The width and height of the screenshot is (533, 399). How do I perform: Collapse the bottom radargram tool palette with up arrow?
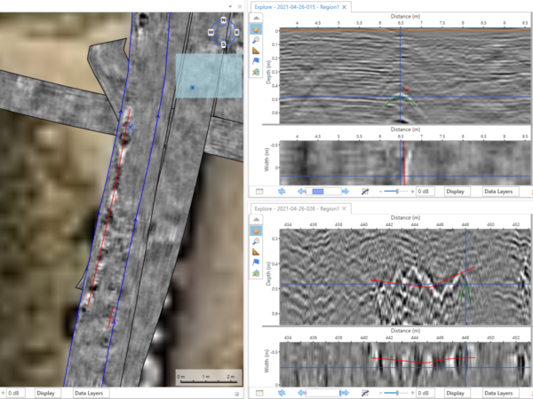coord(256,220)
